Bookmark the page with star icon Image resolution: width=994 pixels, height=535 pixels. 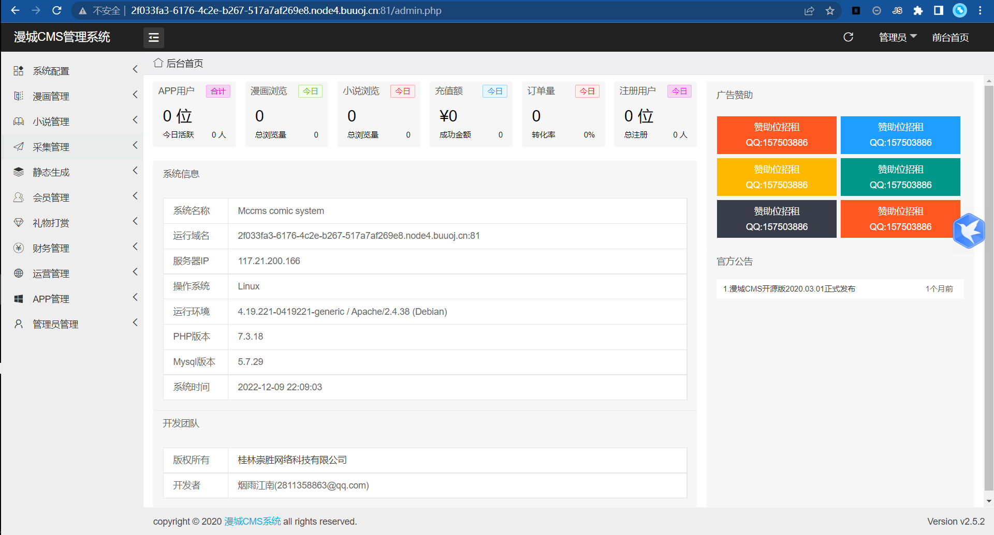coord(830,11)
